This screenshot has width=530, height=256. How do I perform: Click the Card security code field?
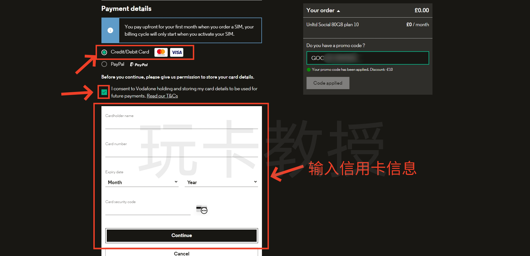[148, 210]
